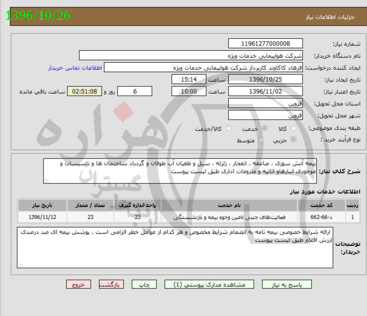The height and width of the screenshot is (316, 367).
Task: Select the متوسط purchase type radio
Action: 261,140
